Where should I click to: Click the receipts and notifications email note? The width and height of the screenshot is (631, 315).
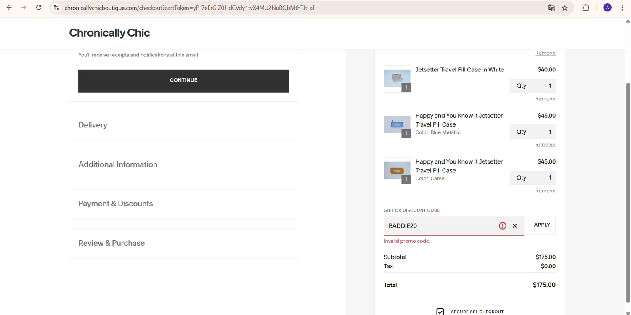click(138, 55)
